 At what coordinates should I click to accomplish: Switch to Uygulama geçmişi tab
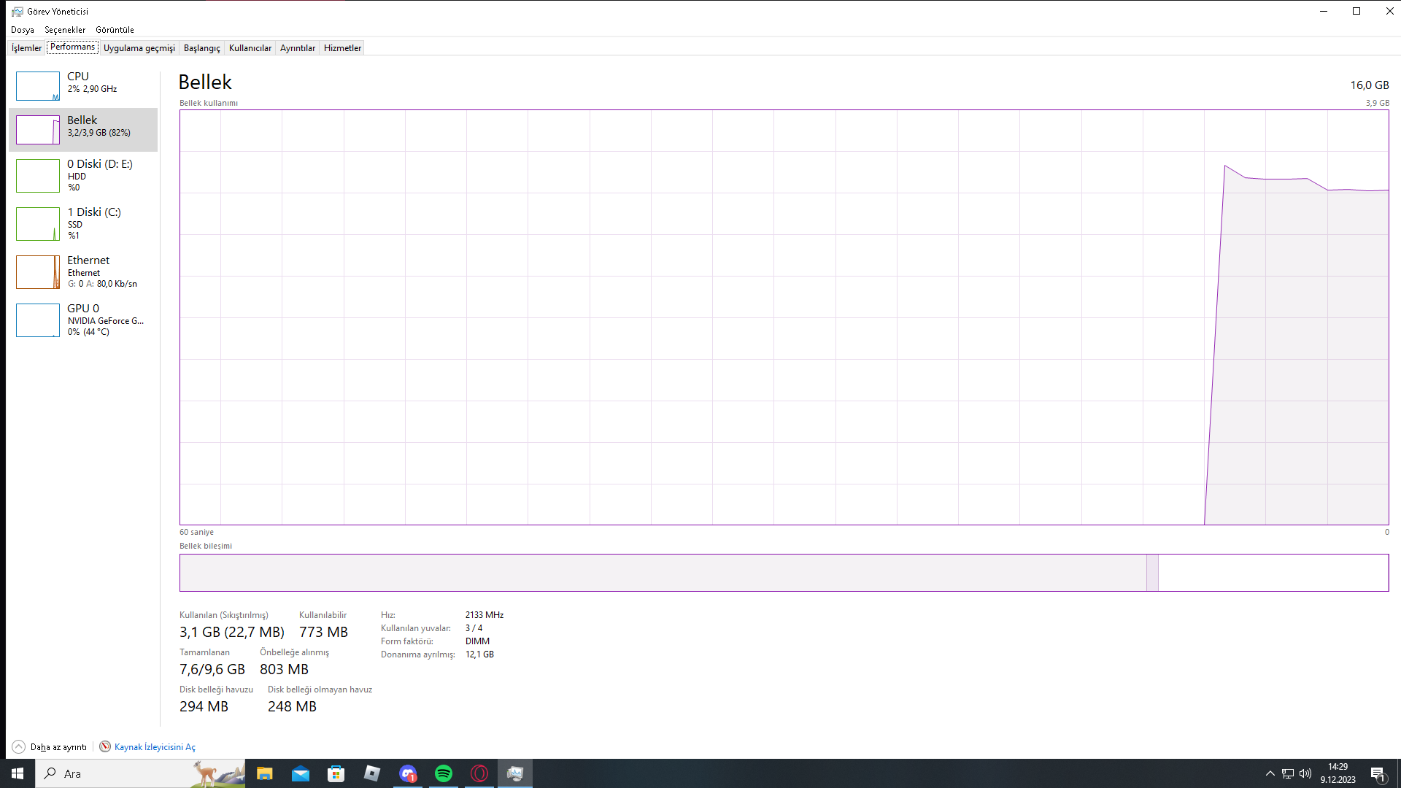[x=139, y=48]
